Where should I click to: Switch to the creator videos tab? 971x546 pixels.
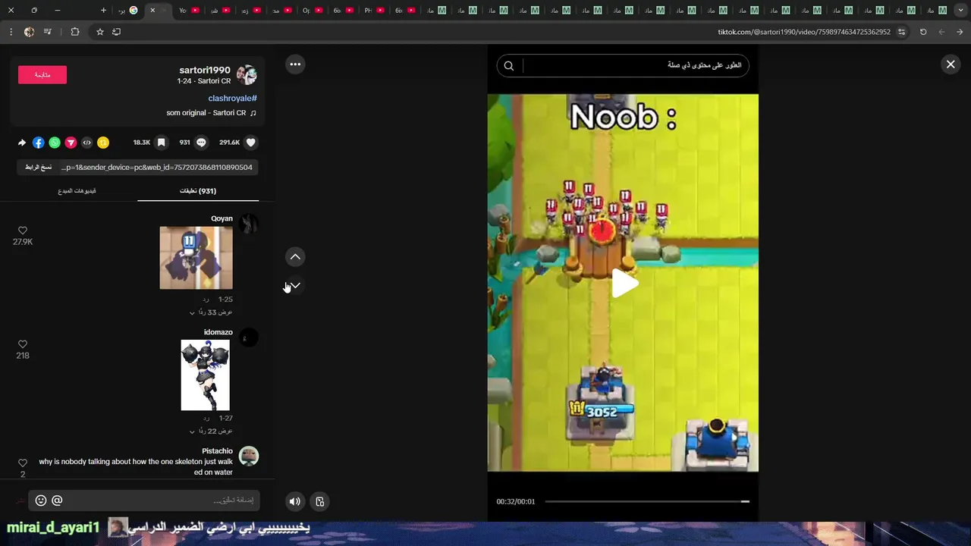[x=77, y=191]
